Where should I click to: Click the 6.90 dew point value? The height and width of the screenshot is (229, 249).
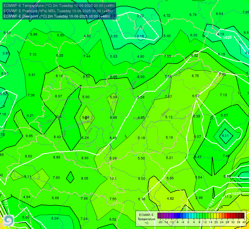[x=61, y=35]
